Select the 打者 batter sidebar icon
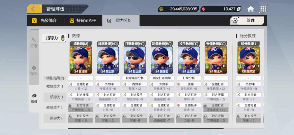The width and height of the screenshot is (294, 135). [x=34, y=43]
